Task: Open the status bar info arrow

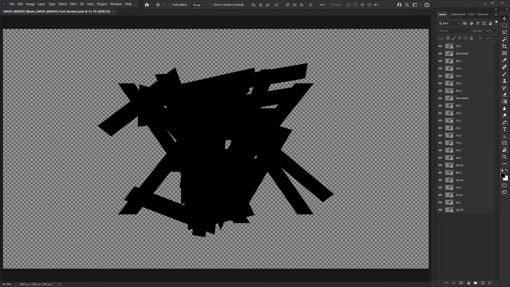Action: click(60, 284)
